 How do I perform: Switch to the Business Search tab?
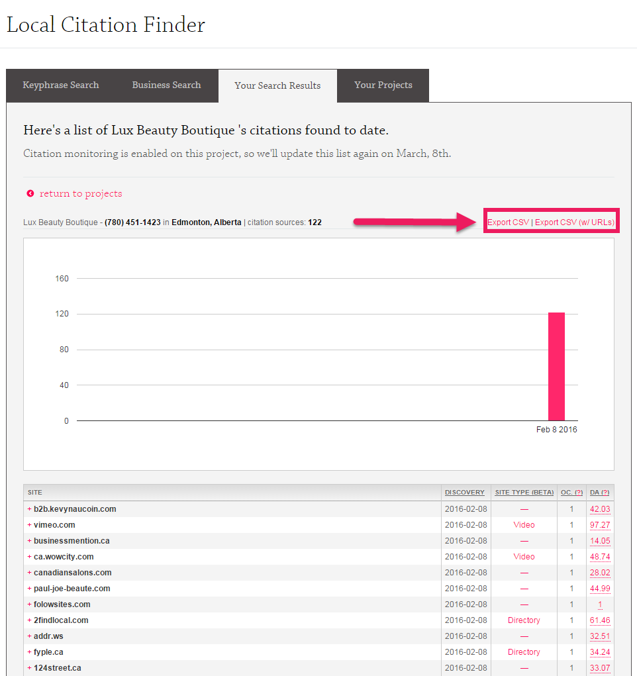166,85
